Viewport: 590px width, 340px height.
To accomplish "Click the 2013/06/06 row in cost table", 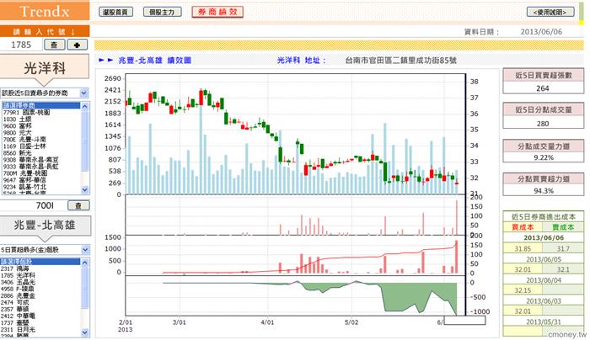I will pos(542,238).
